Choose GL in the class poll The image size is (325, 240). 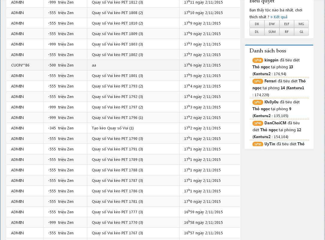pyautogui.click(x=301, y=32)
